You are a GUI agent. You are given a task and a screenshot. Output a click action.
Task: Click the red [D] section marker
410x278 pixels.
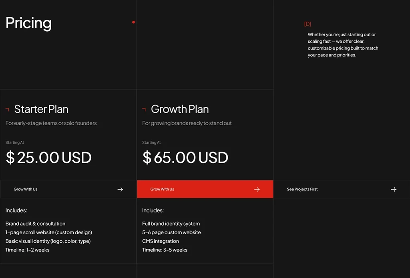click(307, 24)
